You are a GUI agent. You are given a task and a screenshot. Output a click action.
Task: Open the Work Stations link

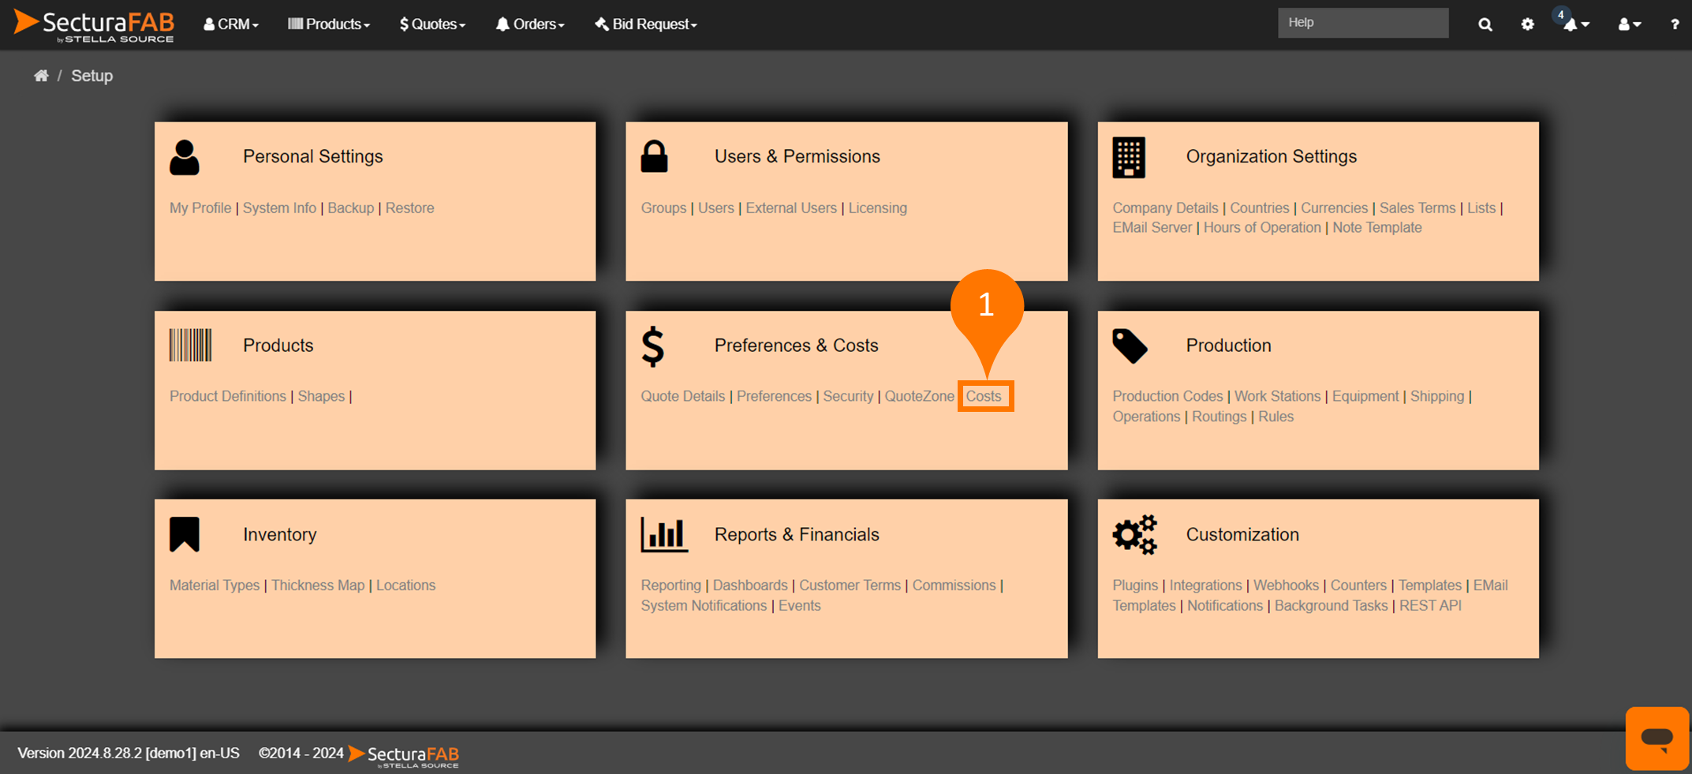1277,396
